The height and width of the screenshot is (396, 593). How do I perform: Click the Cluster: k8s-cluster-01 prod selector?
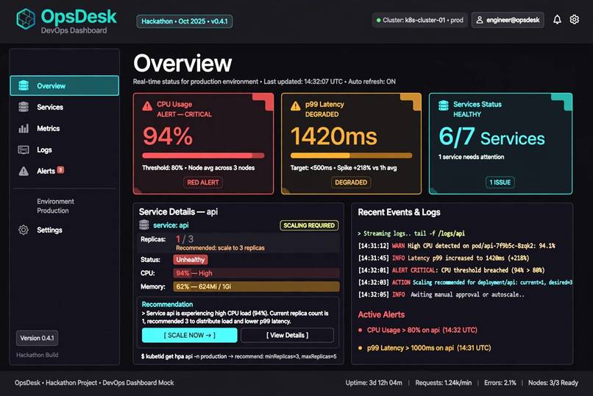tap(419, 20)
